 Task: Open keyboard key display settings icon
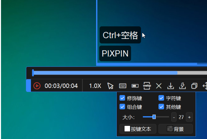(x=123, y=86)
